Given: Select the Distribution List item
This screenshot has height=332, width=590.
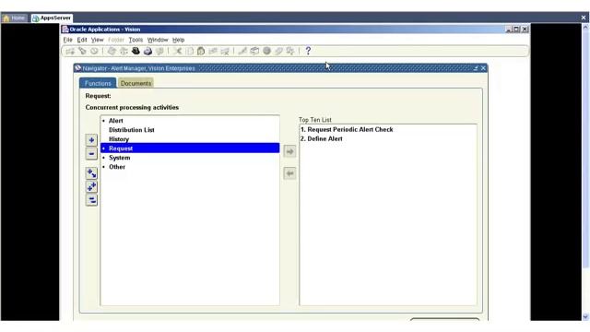Looking at the screenshot, I should point(132,130).
